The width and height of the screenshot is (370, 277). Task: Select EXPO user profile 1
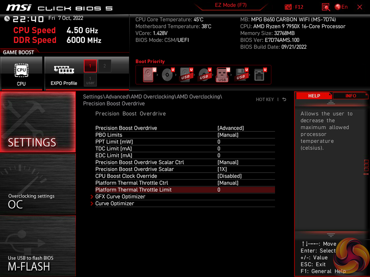point(90,80)
